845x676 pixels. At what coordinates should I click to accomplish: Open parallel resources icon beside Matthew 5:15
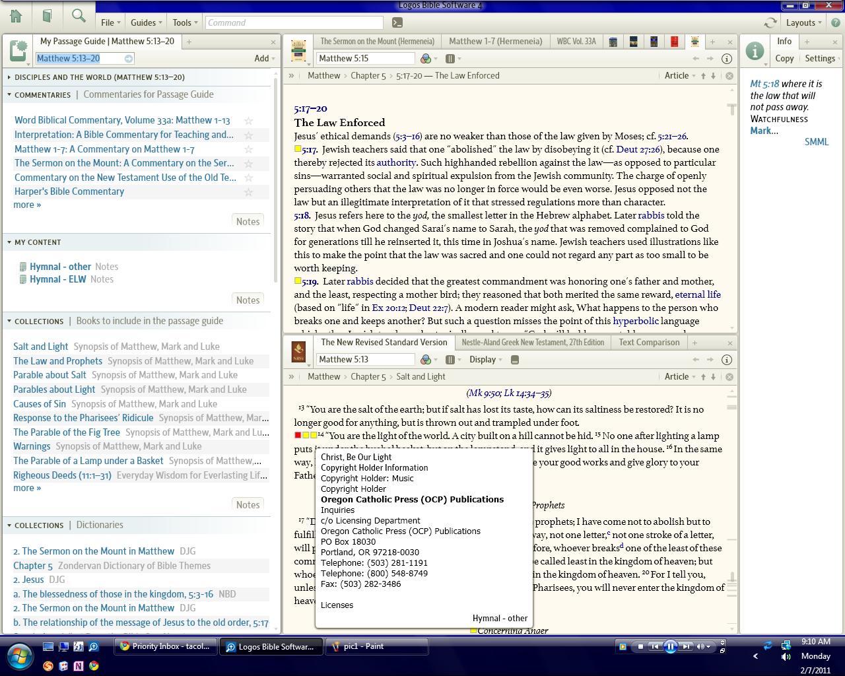pos(450,58)
